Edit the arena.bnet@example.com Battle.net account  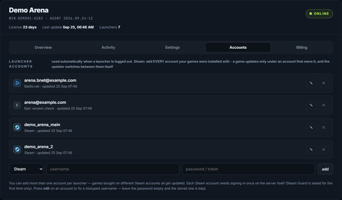tap(311, 83)
